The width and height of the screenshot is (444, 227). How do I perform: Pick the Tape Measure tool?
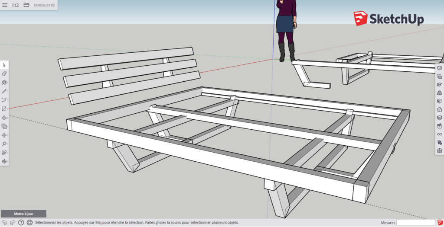4,144
